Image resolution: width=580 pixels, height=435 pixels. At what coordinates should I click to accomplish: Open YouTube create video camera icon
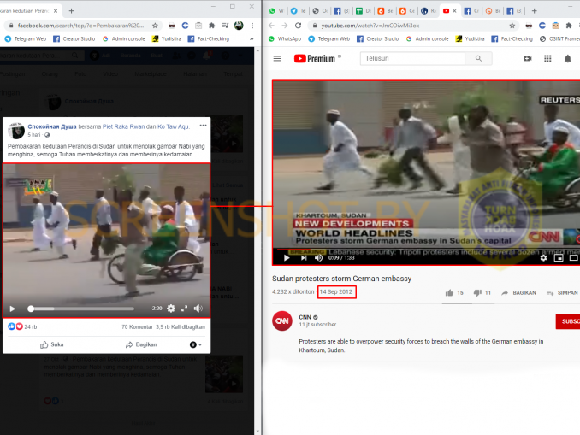click(x=528, y=58)
